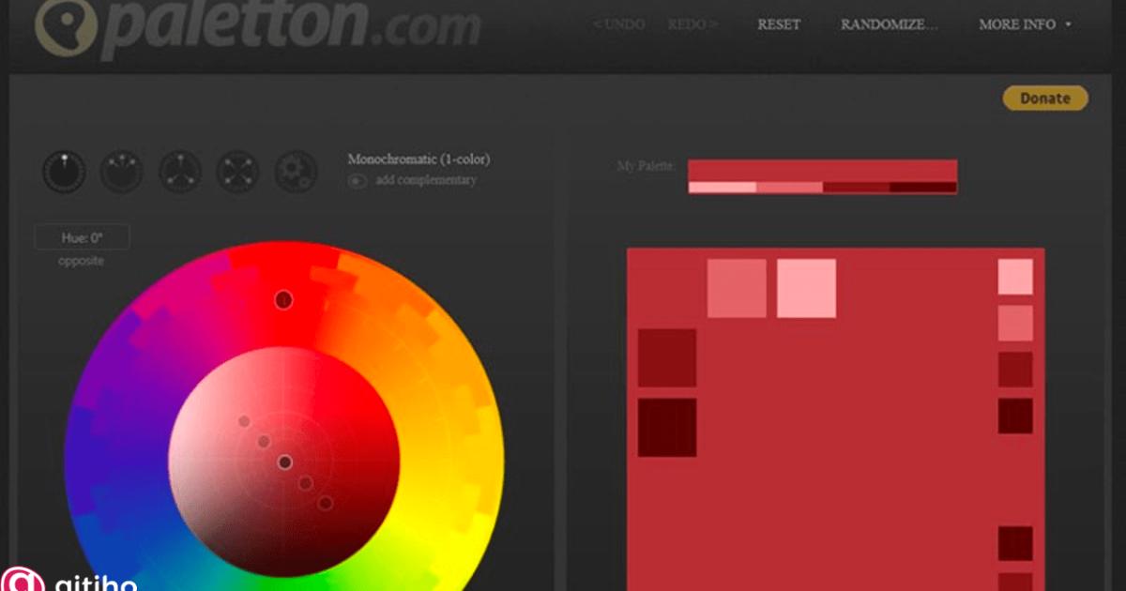Select the Triad scheme icon
The image size is (1126, 591).
[179, 173]
